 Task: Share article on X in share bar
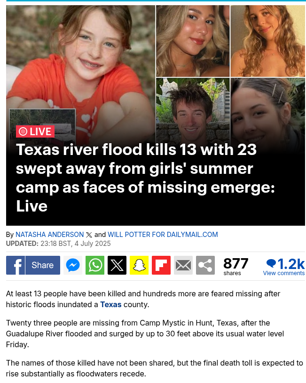click(117, 265)
